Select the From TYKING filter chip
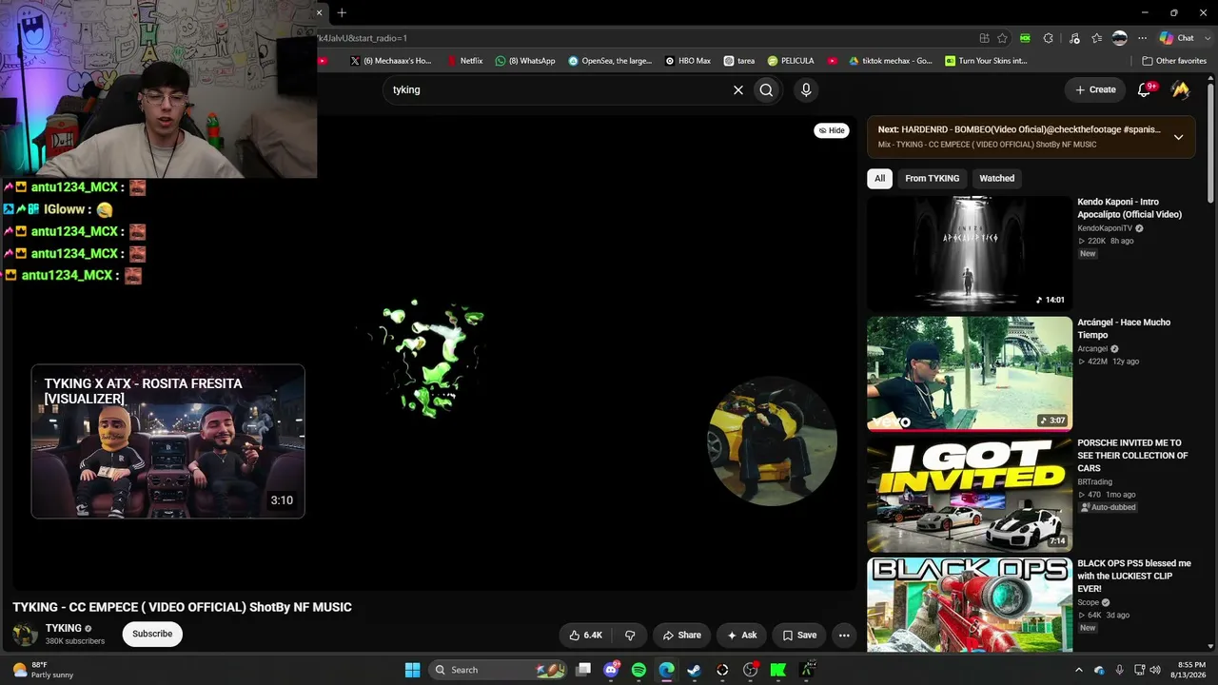Screen dimensions: 1218x685 click(x=932, y=178)
